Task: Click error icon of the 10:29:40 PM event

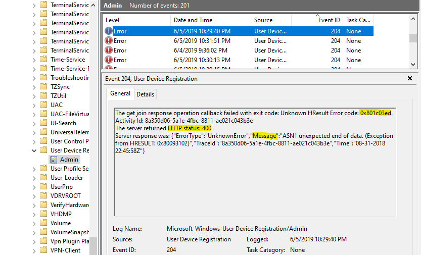Action: (109, 31)
